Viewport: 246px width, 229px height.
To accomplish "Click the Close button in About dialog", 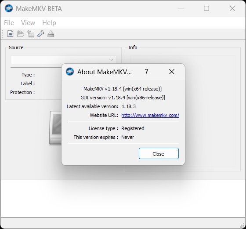I will tap(159, 153).
